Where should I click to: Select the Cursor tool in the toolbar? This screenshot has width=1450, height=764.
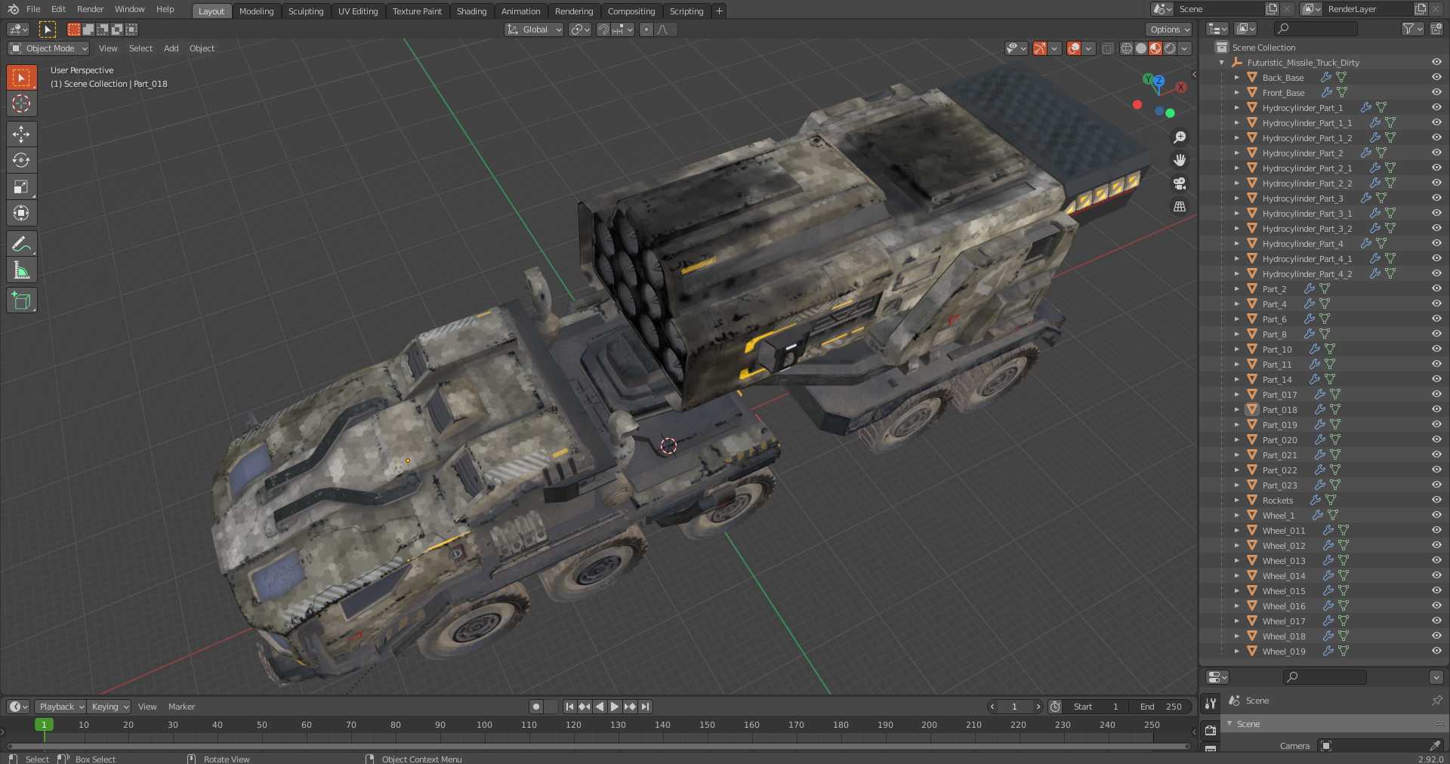pyautogui.click(x=21, y=103)
